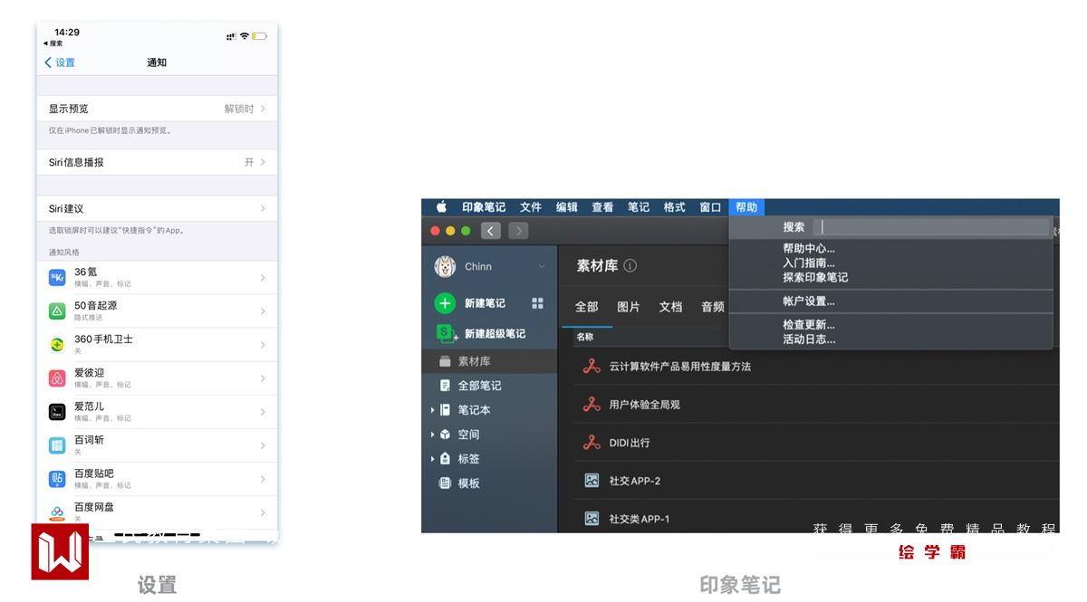Tap the 百词斩 app icon
This screenshot has height=602, width=1087.
(x=57, y=445)
